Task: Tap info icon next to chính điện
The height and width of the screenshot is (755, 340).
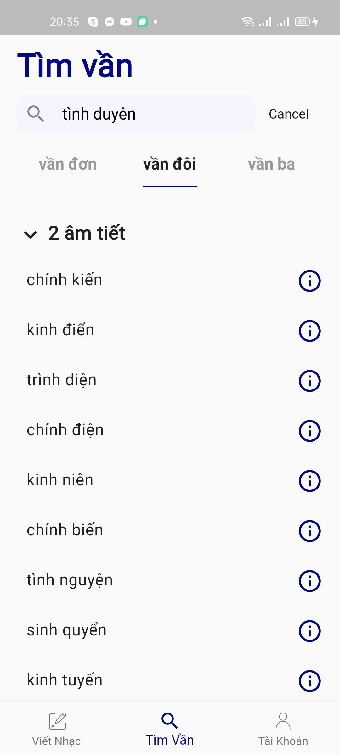Action: [x=309, y=431]
